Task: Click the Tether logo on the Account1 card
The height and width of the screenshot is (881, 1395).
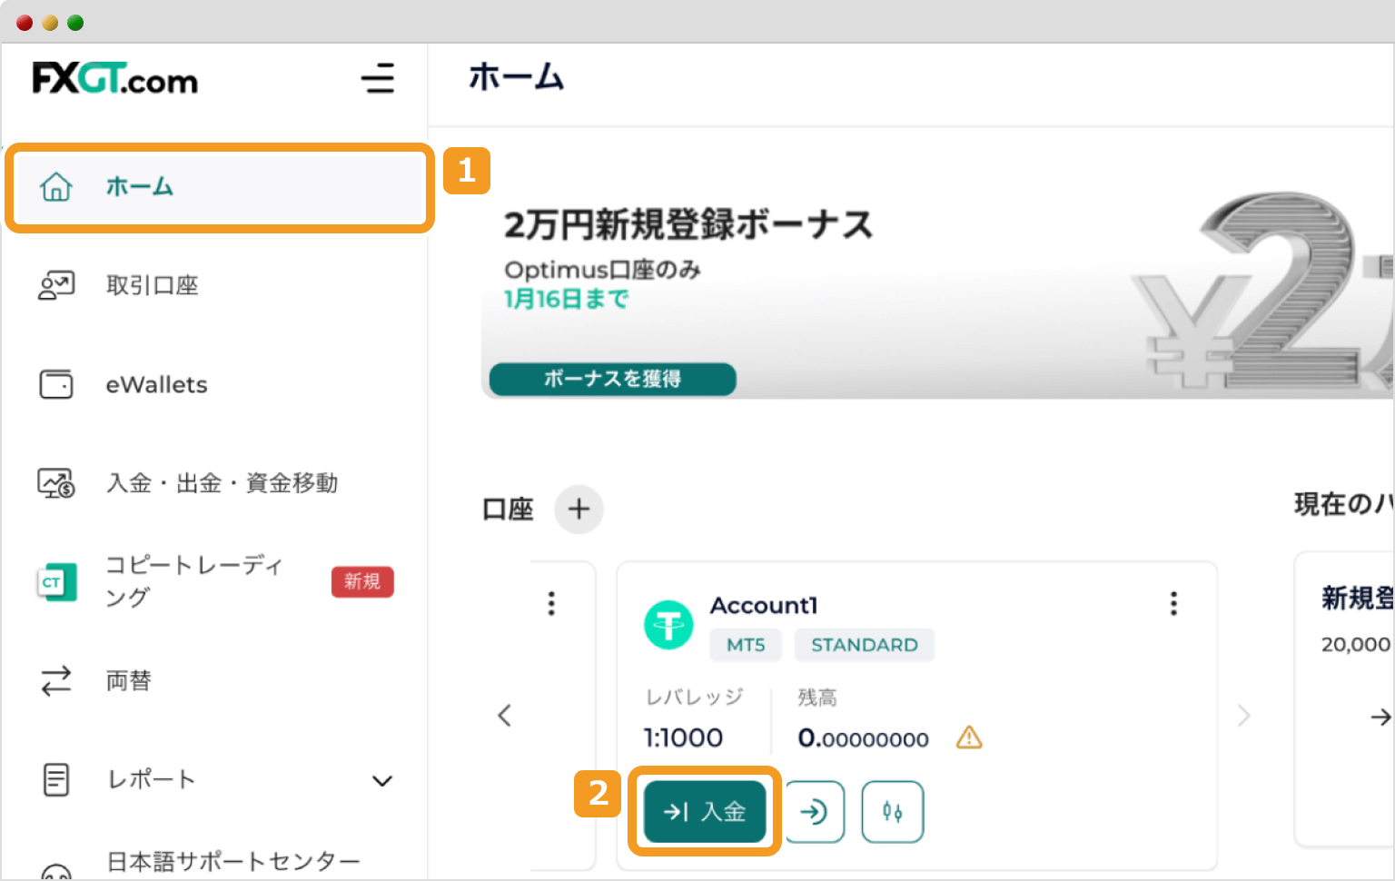Action: [668, 626]
